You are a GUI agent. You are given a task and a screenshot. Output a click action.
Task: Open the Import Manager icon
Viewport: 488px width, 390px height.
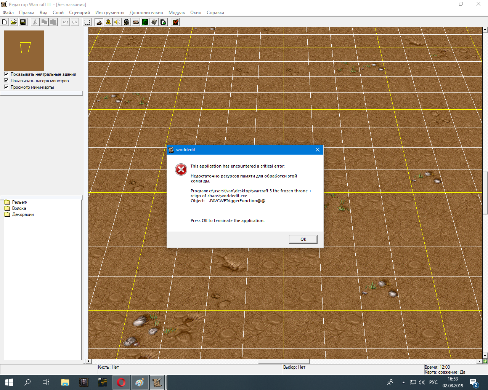click(x=163, y=22)
